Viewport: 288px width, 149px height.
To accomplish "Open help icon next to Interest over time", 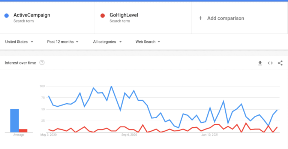I will [42, 63].
